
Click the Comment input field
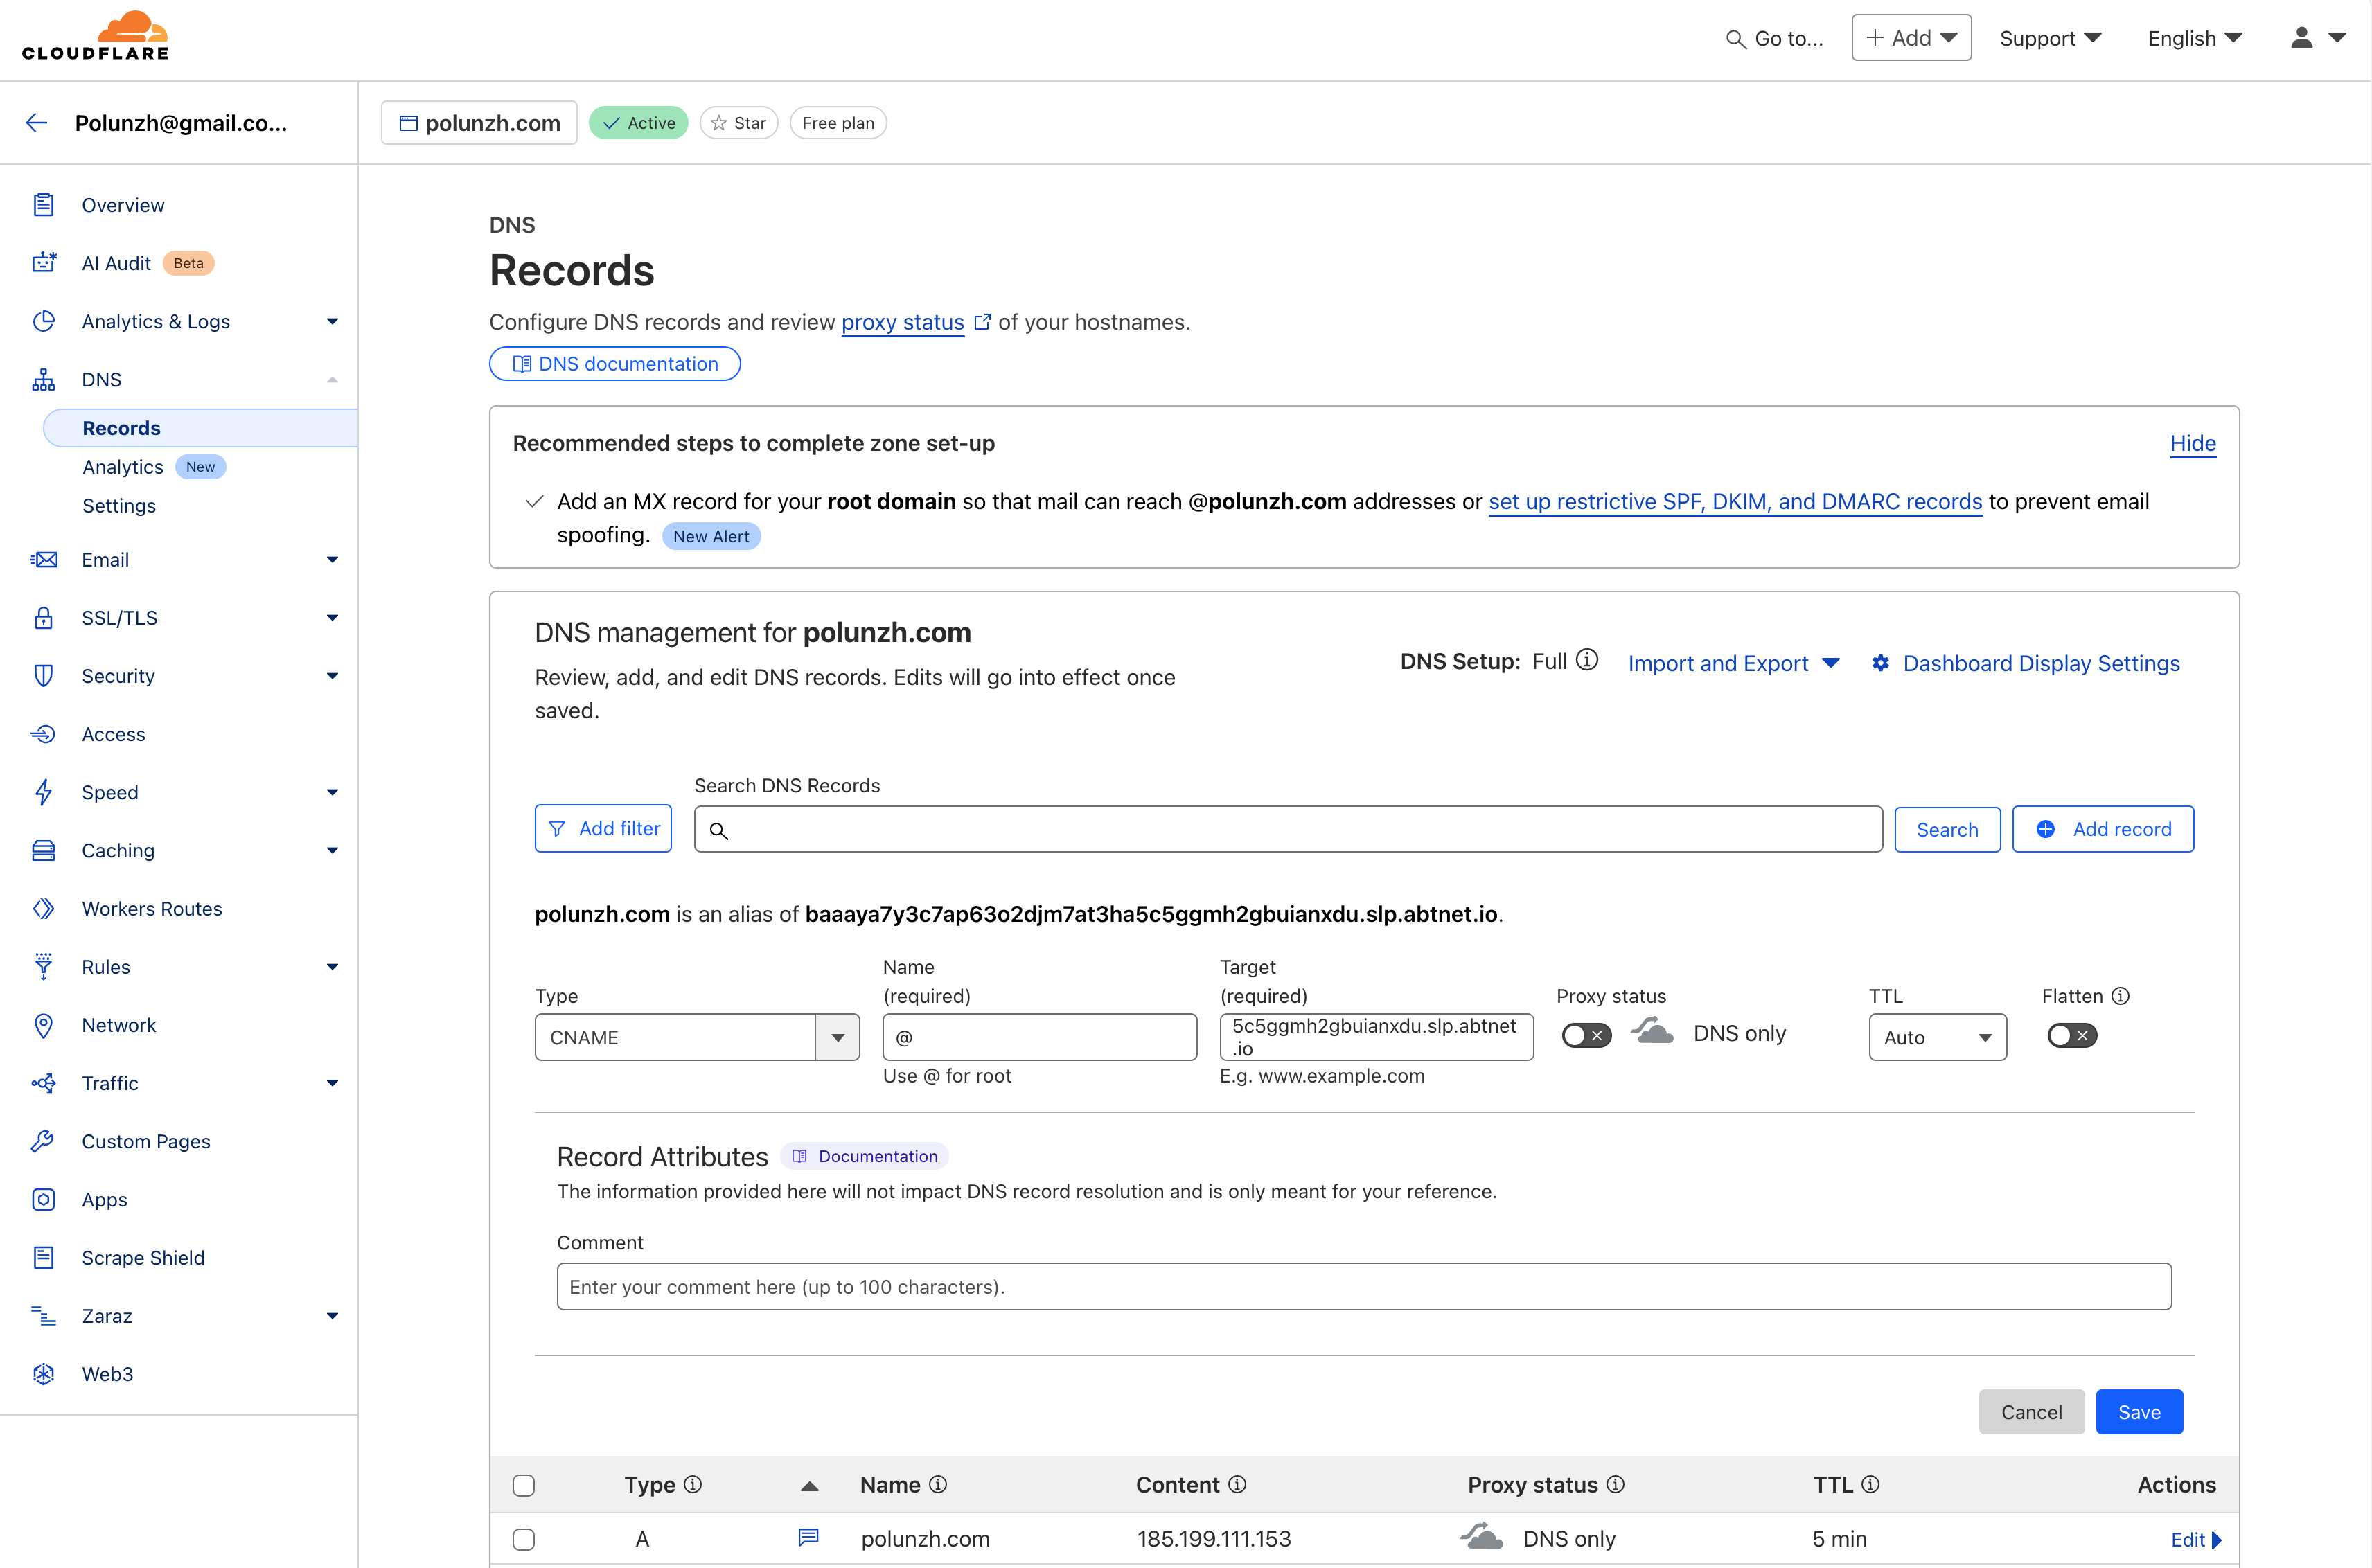point(1363,1287)
